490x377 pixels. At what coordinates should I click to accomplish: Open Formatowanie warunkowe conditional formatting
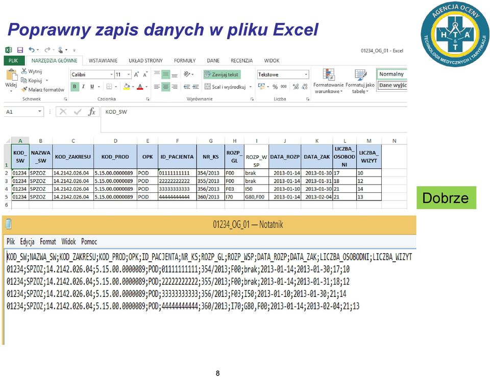pyautogui.click(x=328, y=81)
